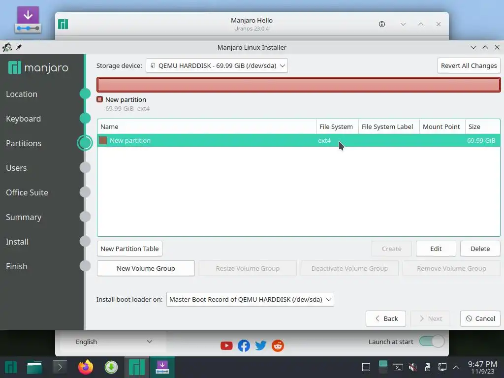Open the network tray icon
This screenshot has width=504, height=378.
pyautogui.click(x=442, y=367)
